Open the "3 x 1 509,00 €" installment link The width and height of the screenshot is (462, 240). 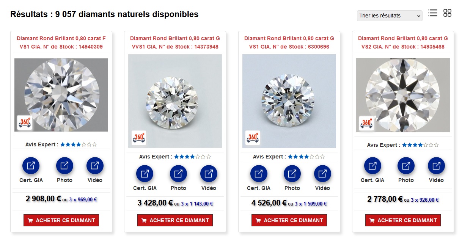310,203
